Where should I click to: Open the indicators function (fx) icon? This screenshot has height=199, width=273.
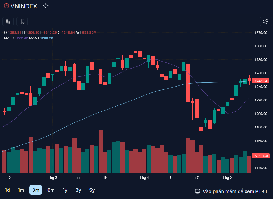22,22
